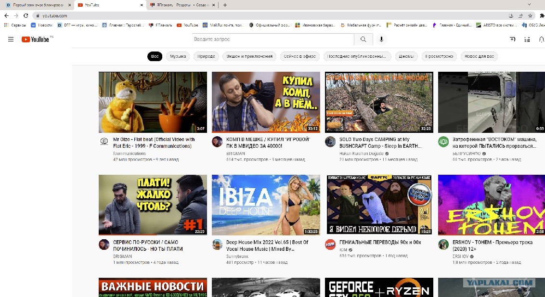Image resolution: width=545 pixels, height=297 pixels.
Task: Click the YouTube logo in header
Action: tap(35, 39)
